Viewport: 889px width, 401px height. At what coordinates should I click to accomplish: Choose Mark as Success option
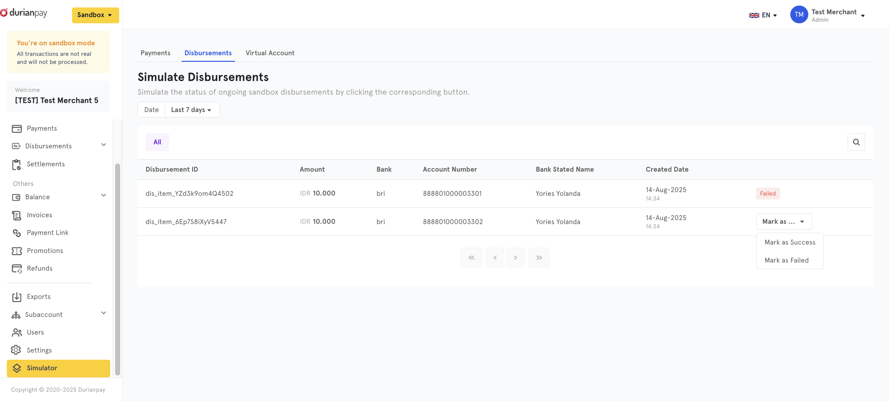(x=790, y=242)
